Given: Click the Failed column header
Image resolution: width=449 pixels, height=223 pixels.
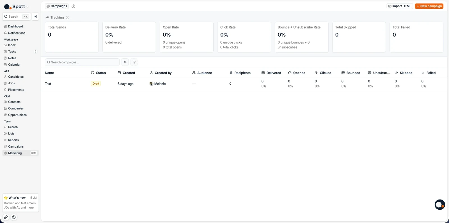Looking at the screenshot, I should pyautogui.click(x=429, y=73).
